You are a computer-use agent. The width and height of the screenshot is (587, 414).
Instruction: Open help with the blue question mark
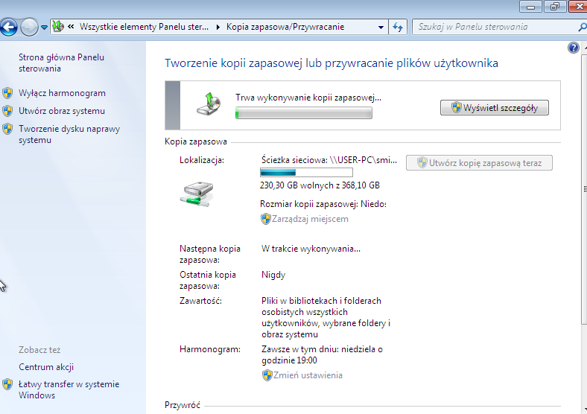click(573, 48)
